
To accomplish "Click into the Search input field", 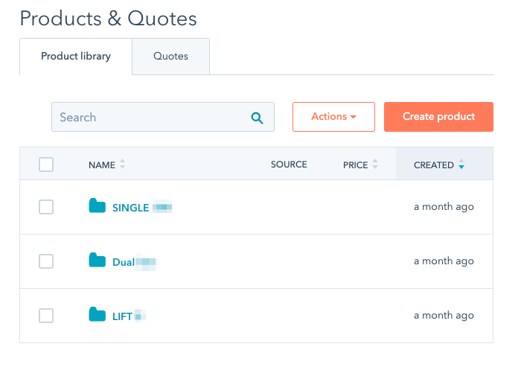I will click(x=149, y=118).
